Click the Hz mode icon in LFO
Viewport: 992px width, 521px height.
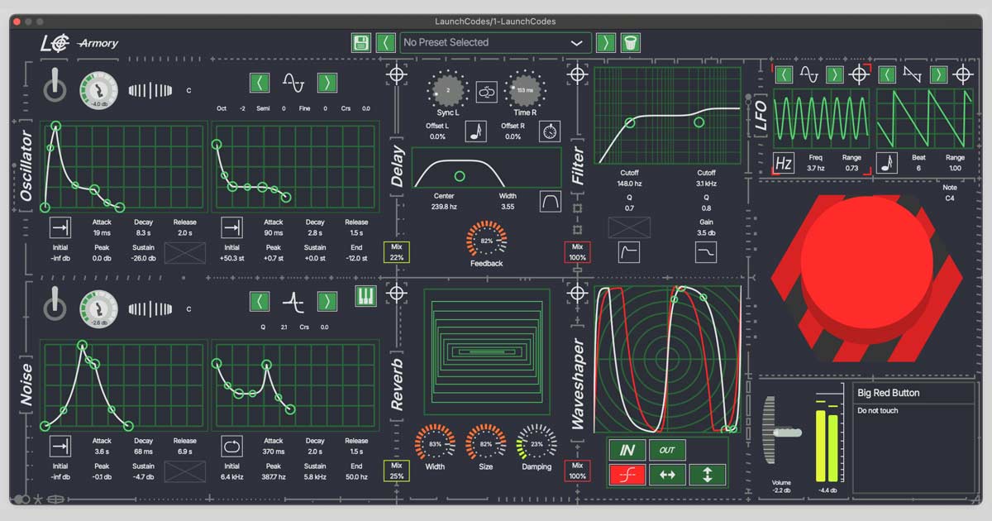(x=784, y=163)
